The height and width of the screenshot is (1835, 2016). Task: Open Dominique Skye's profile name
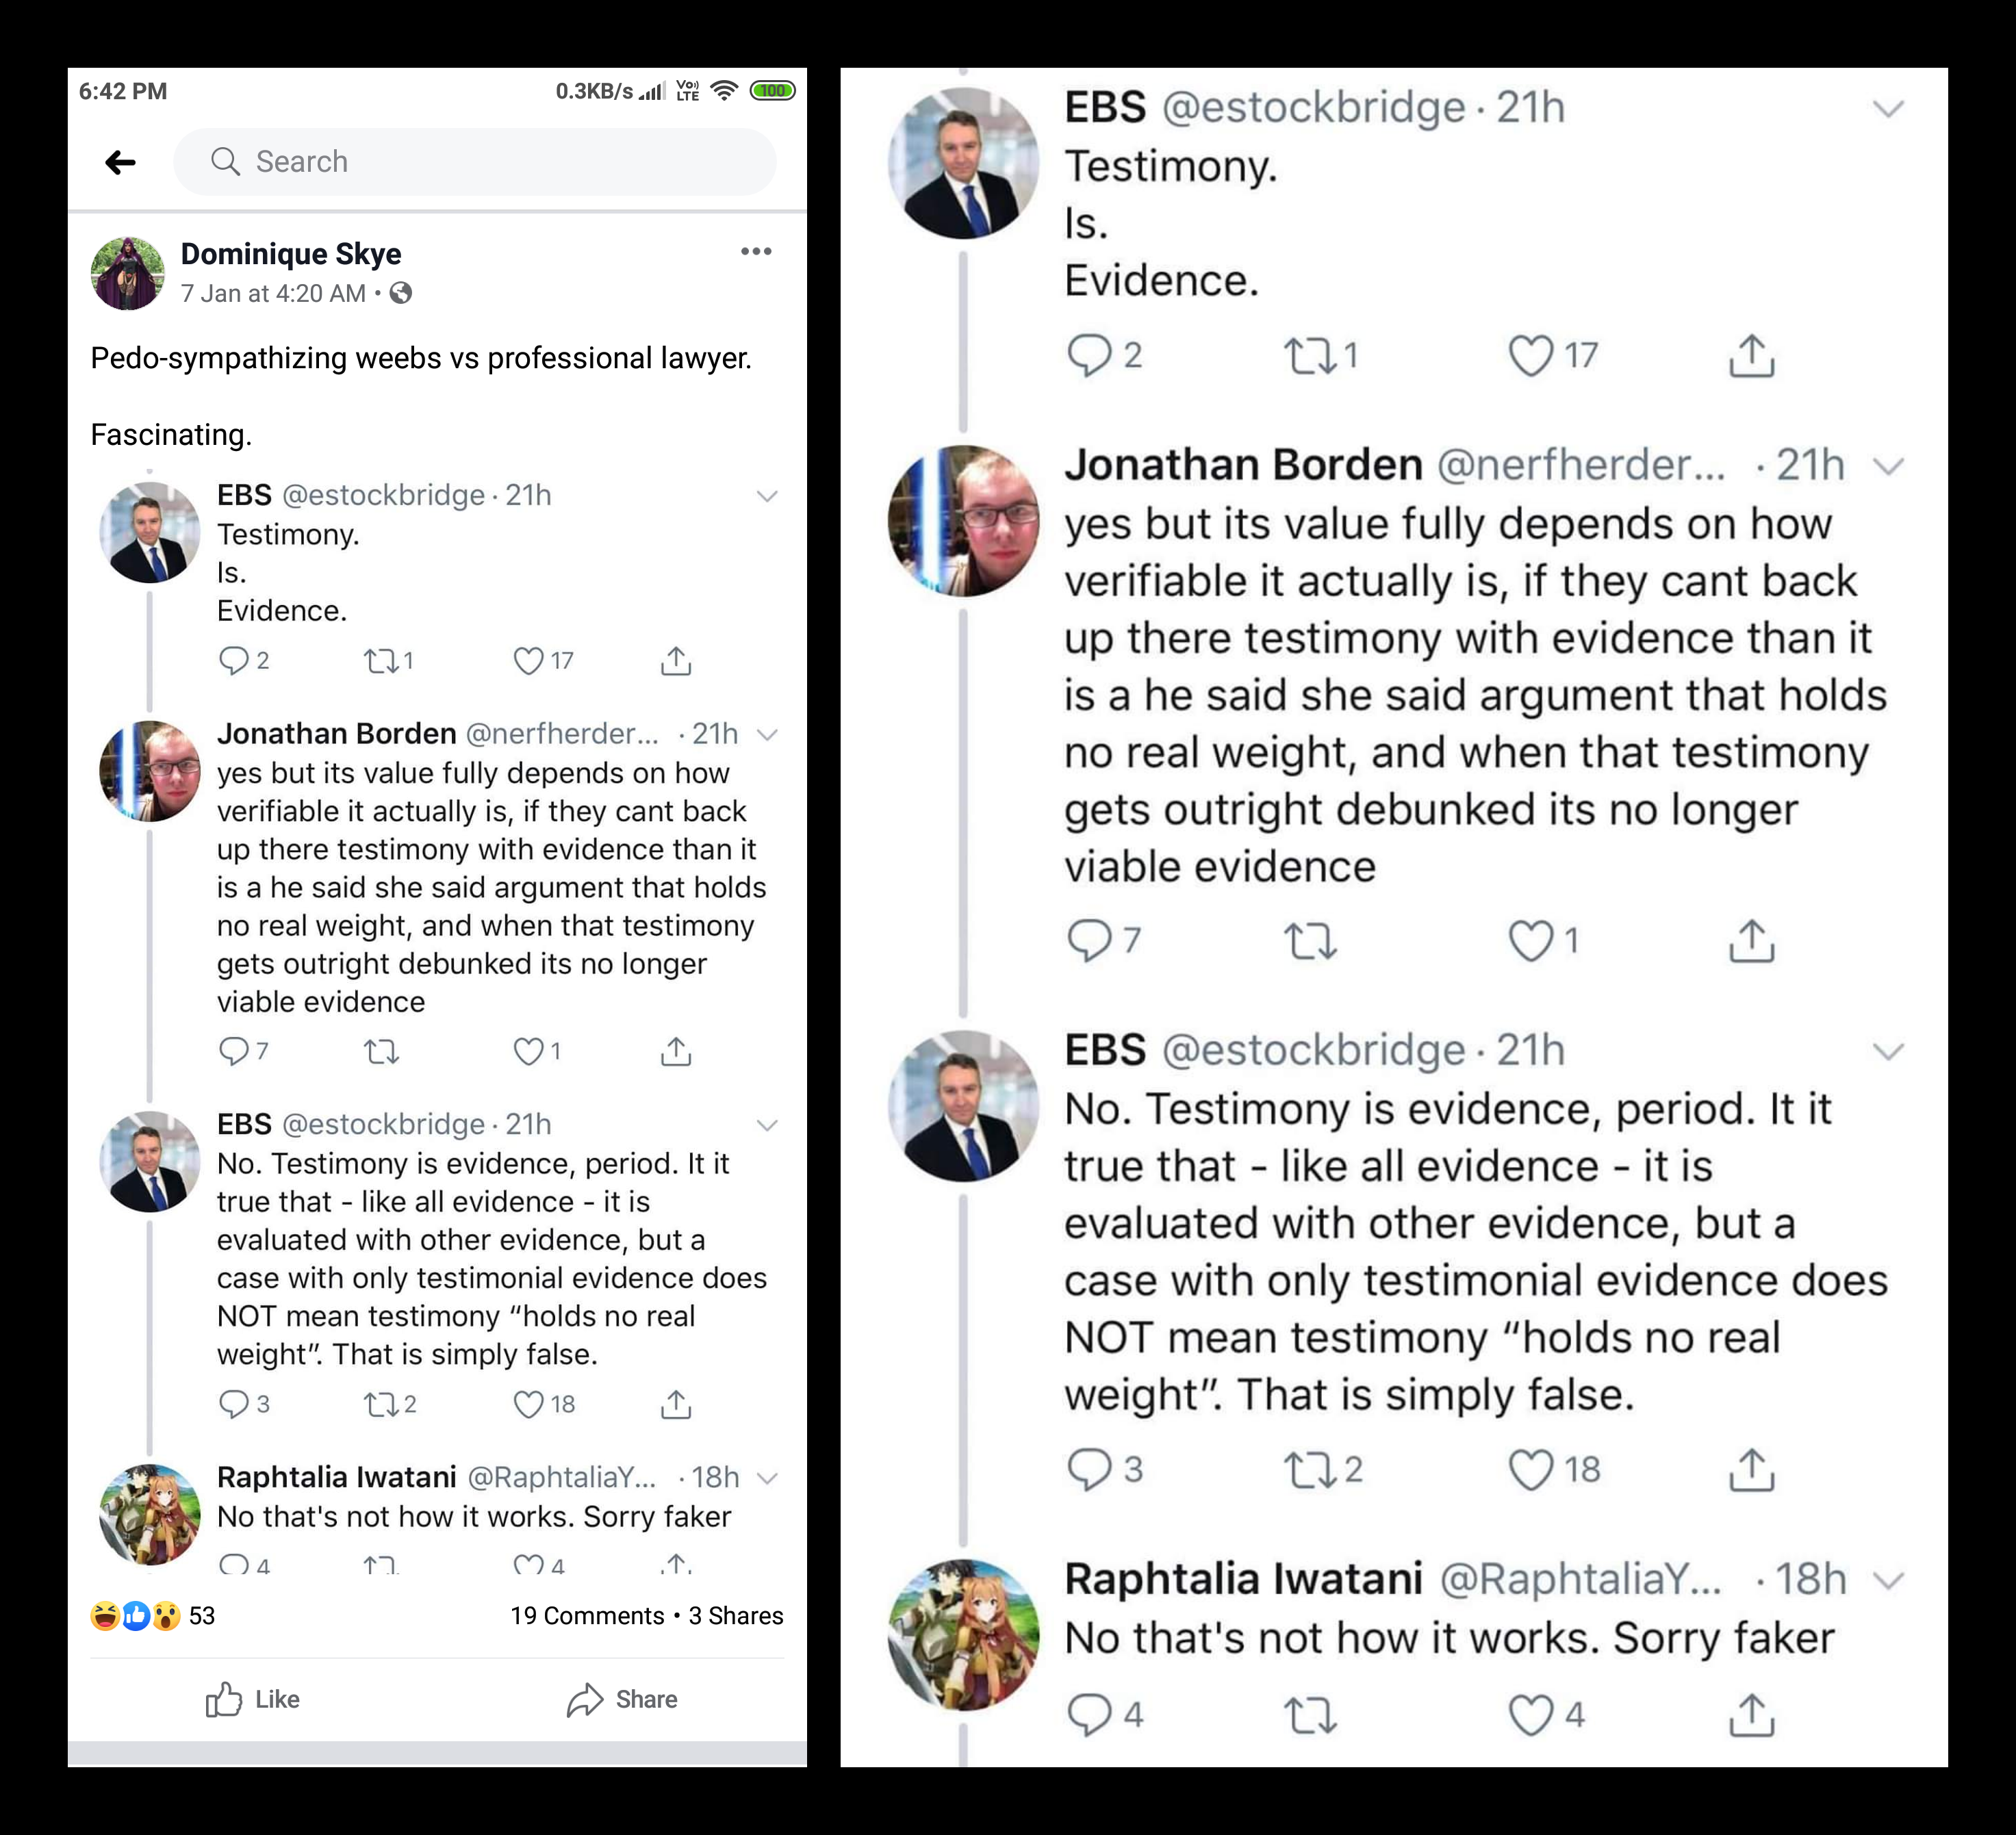coord(291,254)
